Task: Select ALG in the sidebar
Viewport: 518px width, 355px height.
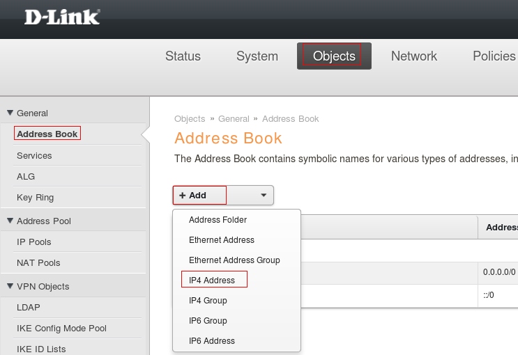Action: tap(26, 176)
